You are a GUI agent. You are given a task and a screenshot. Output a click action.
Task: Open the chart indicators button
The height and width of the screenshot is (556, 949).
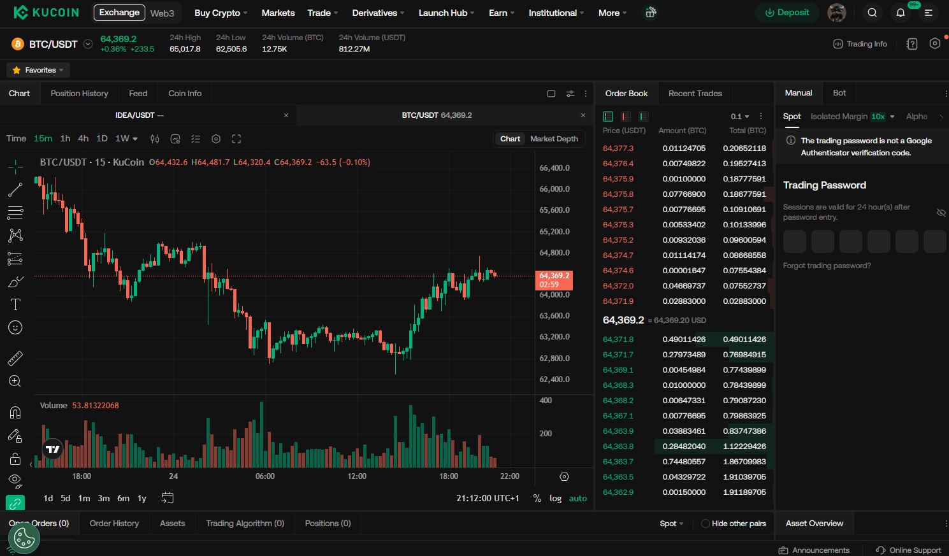click(175, 139)
